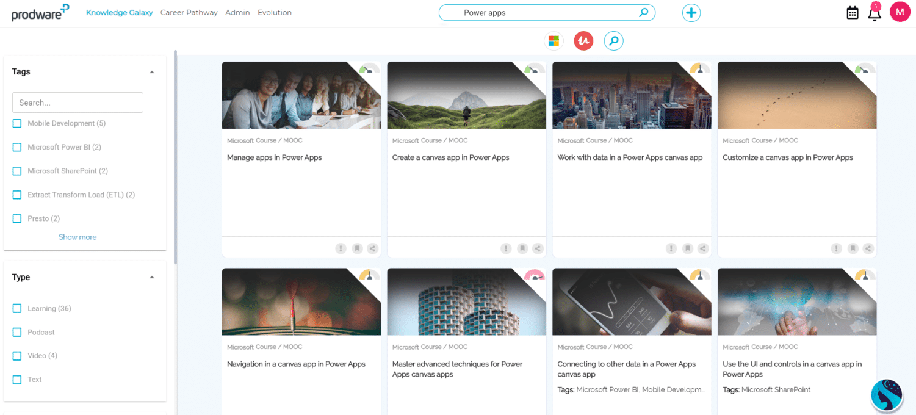Share the Create a canvas app card
Viewport: 916px width, 415px height.
pos(538,248)
